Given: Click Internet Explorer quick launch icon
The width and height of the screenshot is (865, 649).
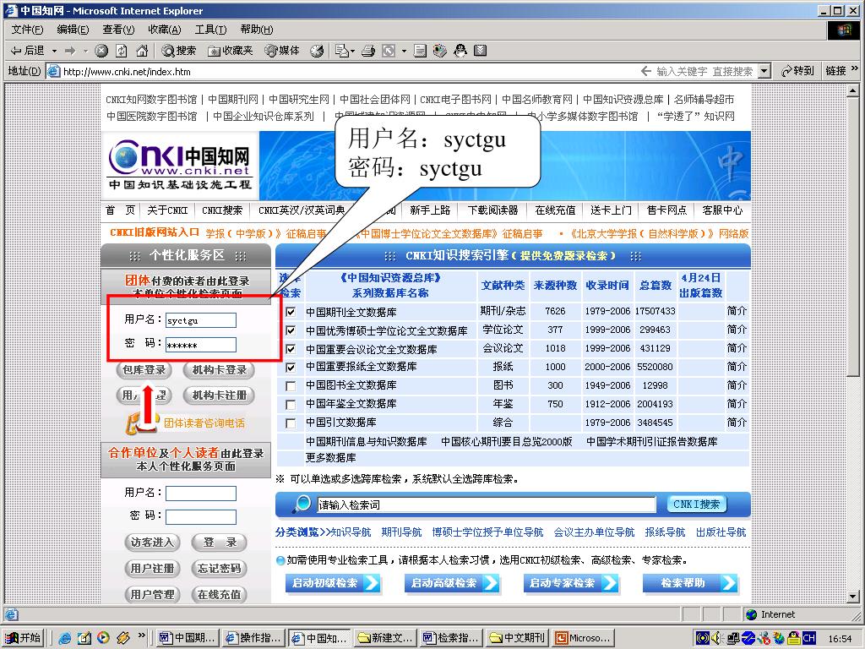Looking at the screenshot, I should point(64,638).
